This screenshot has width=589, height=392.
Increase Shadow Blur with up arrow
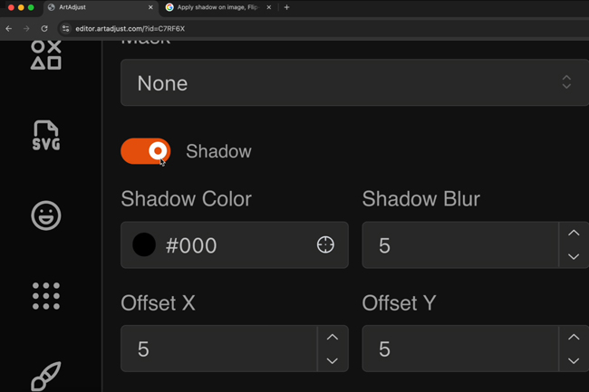pos(574,233)
